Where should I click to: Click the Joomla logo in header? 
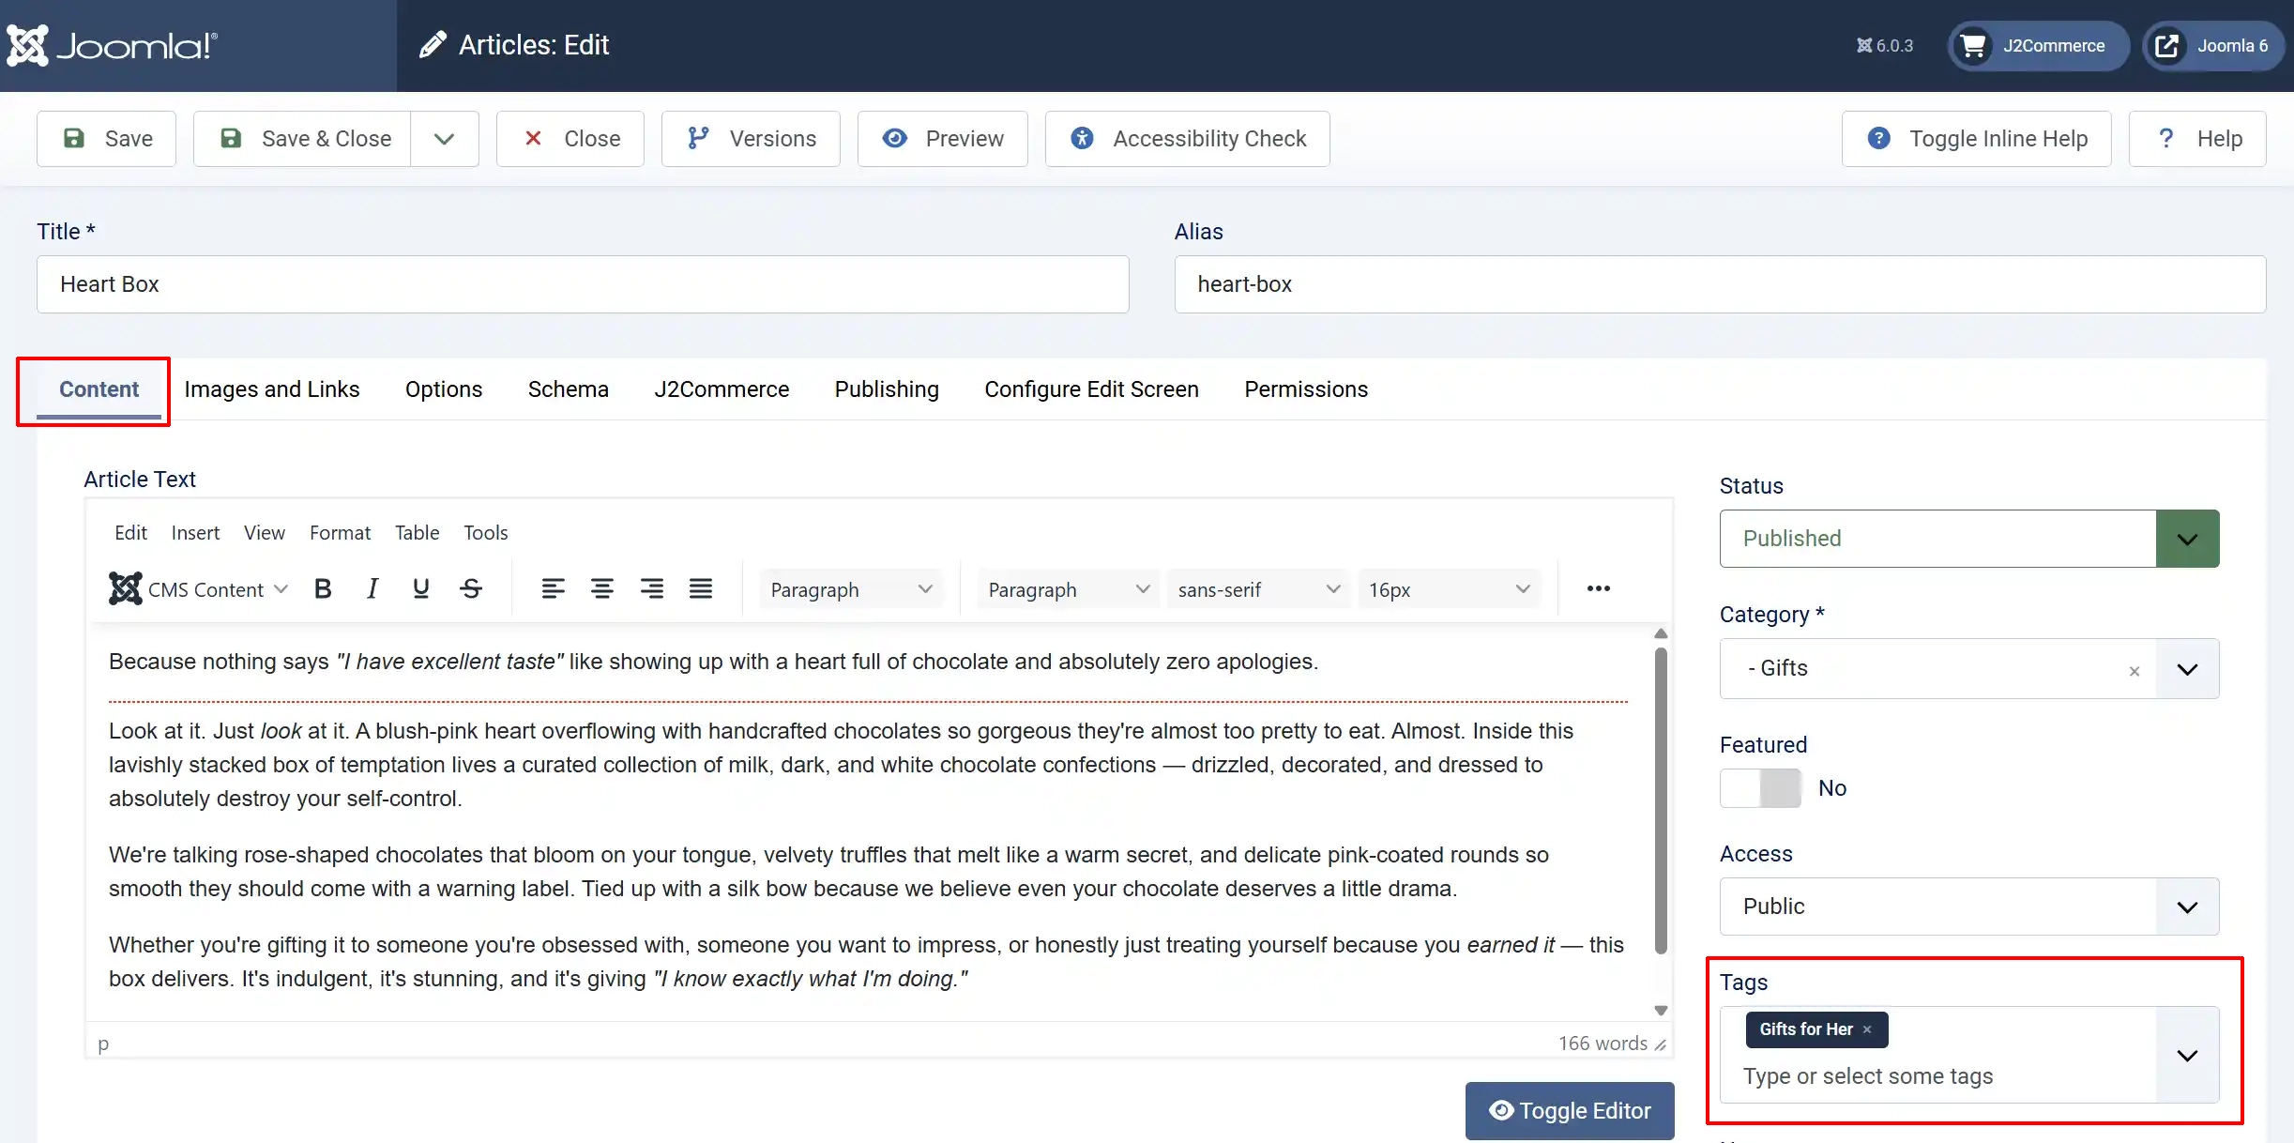pyautogui.click(x=113, y=45)
